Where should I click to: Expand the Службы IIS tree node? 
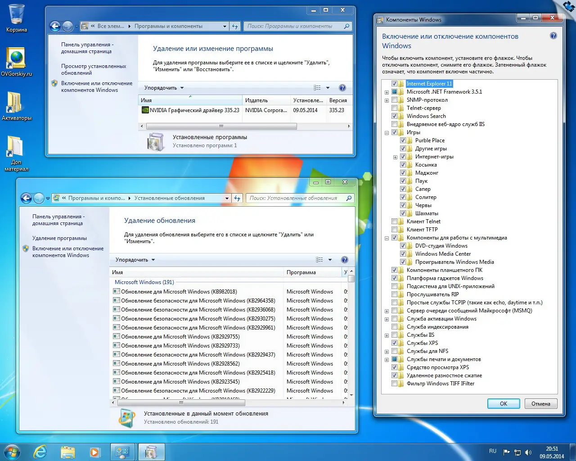coord(387,335)
